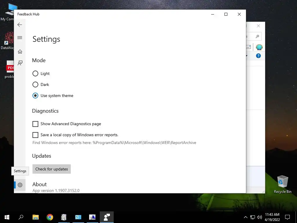Switch to the sixth taskbar app with the monitor icon
The width and height of the screenshot is (297, 223).
pyautogui.click(x=93, y=217)
